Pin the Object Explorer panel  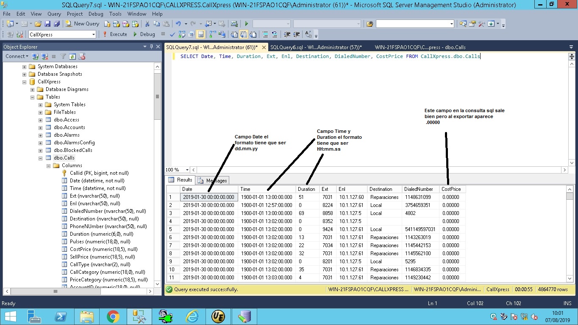(151, 47)
